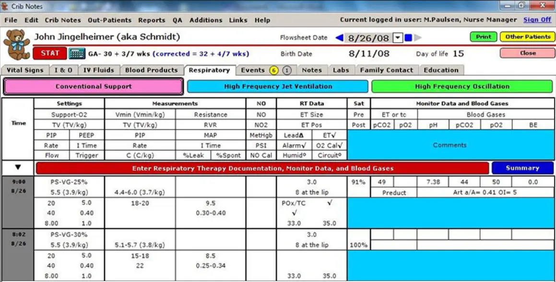This screenshot has width=556, height=282.
Task: Click the green Print button
Action: (483, 36)
